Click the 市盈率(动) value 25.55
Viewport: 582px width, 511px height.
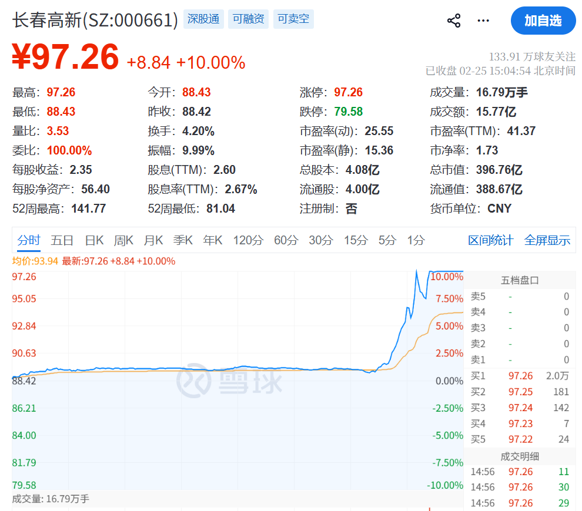379,131
